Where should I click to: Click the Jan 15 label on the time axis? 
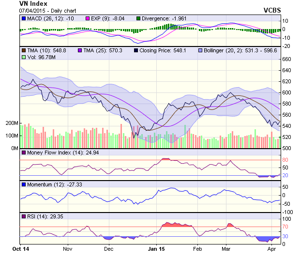[x=156, y=249]
